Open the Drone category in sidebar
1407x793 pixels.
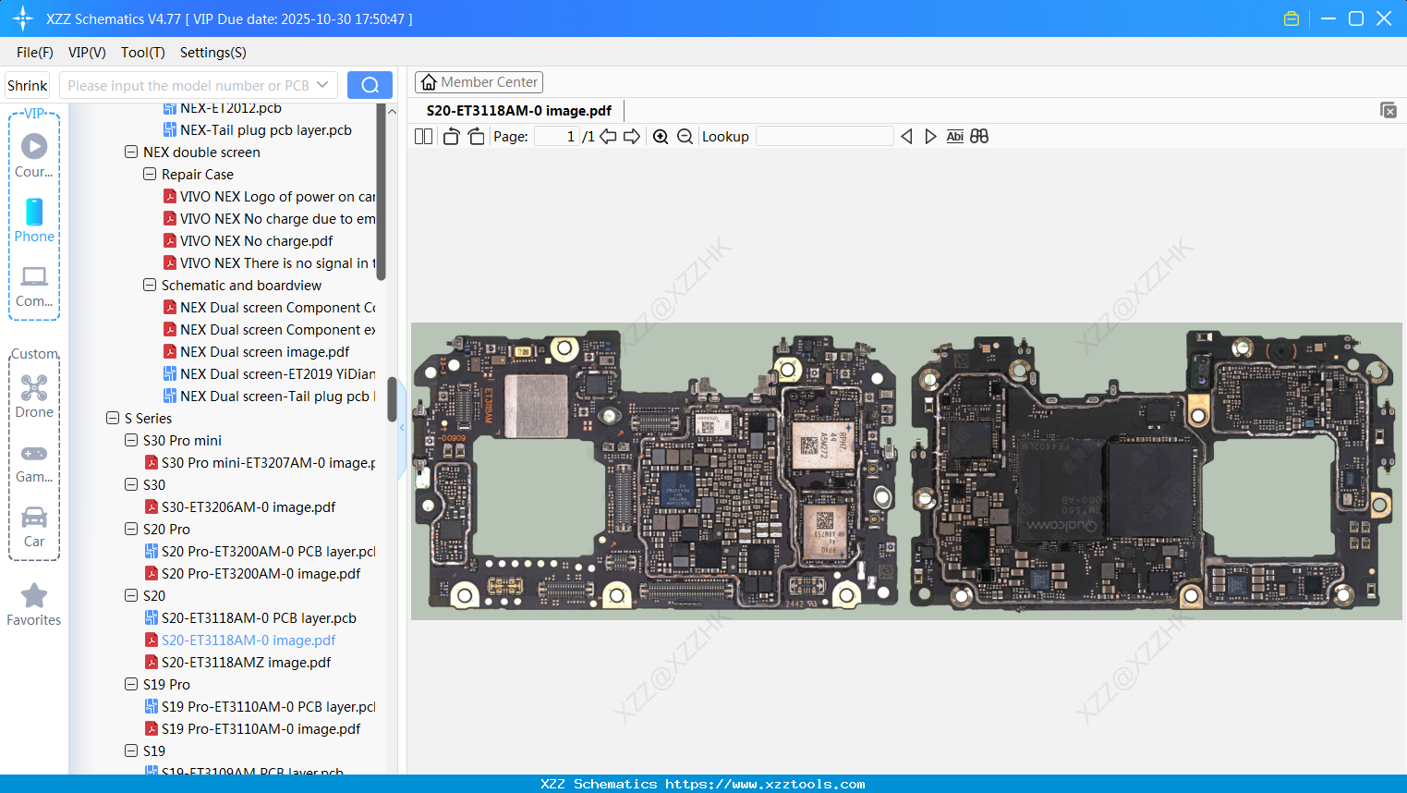point(34,396)
